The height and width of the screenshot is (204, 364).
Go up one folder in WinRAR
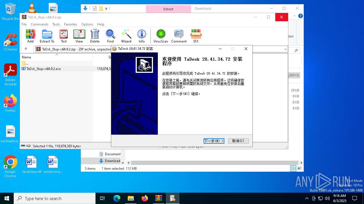pyautogui.click(x=26, y=49)
